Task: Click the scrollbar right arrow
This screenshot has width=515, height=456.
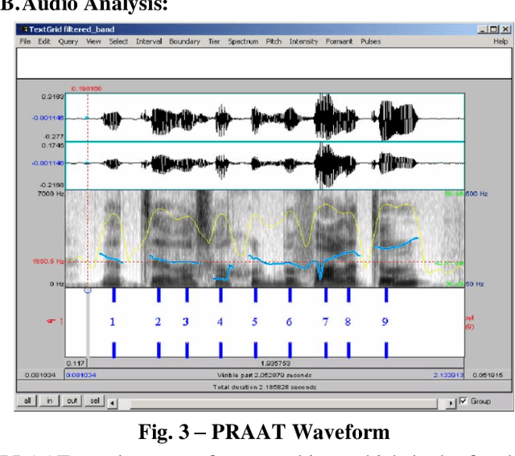Action: point(451,401)
